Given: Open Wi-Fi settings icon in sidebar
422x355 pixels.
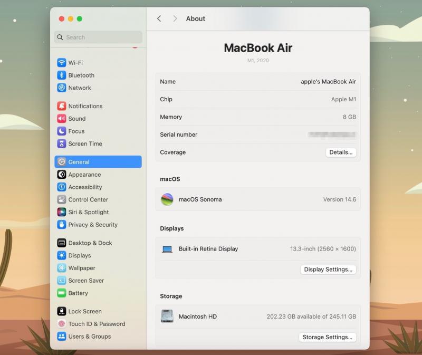Looking at the screenshot, I should click(x=61, y=63).
